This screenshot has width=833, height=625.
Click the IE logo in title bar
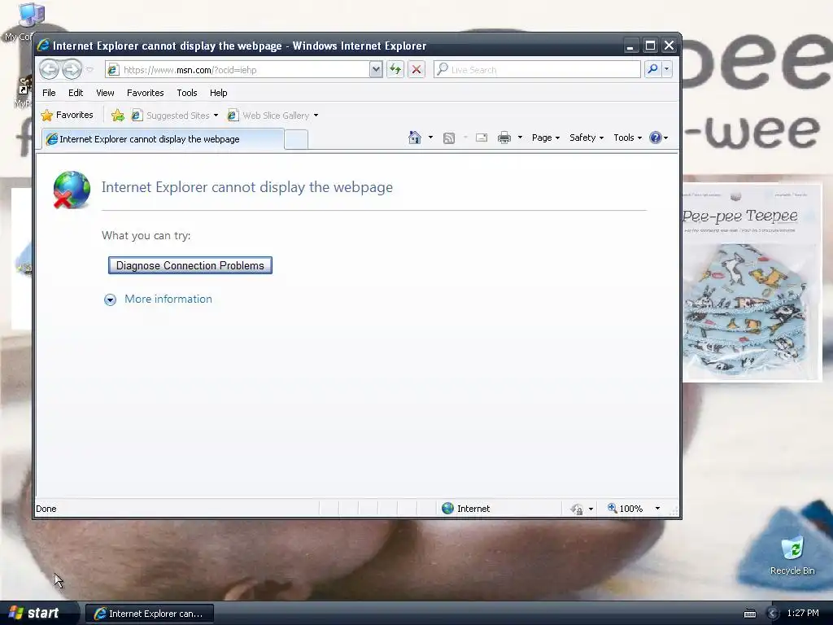pyautogui.click(x=43, y=46)
